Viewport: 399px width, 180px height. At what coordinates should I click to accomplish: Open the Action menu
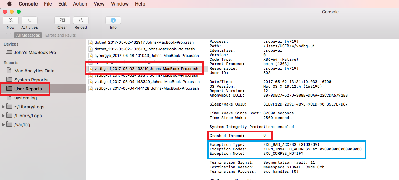[80, 4]
